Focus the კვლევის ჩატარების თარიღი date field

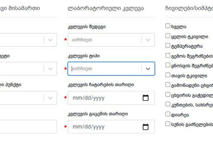click(111, 98)
